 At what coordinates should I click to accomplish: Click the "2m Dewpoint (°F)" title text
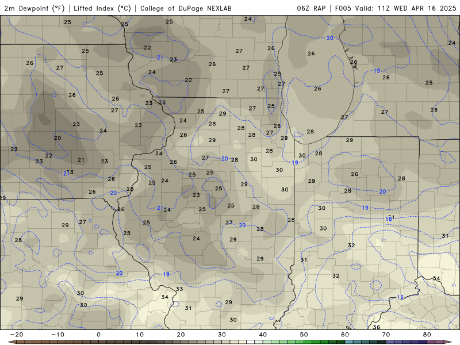(34, 8)
